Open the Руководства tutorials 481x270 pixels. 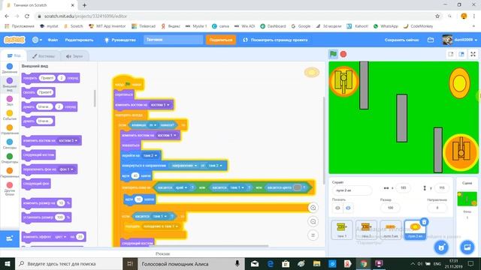click(x=120, y=40)
